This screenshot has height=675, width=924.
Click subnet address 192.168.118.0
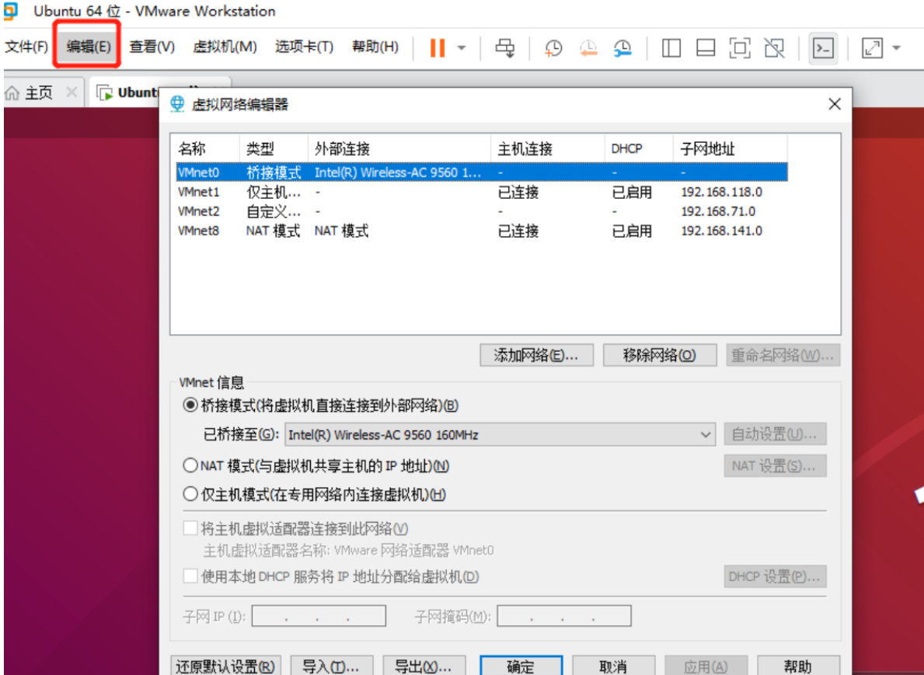[x=721, y=192]
